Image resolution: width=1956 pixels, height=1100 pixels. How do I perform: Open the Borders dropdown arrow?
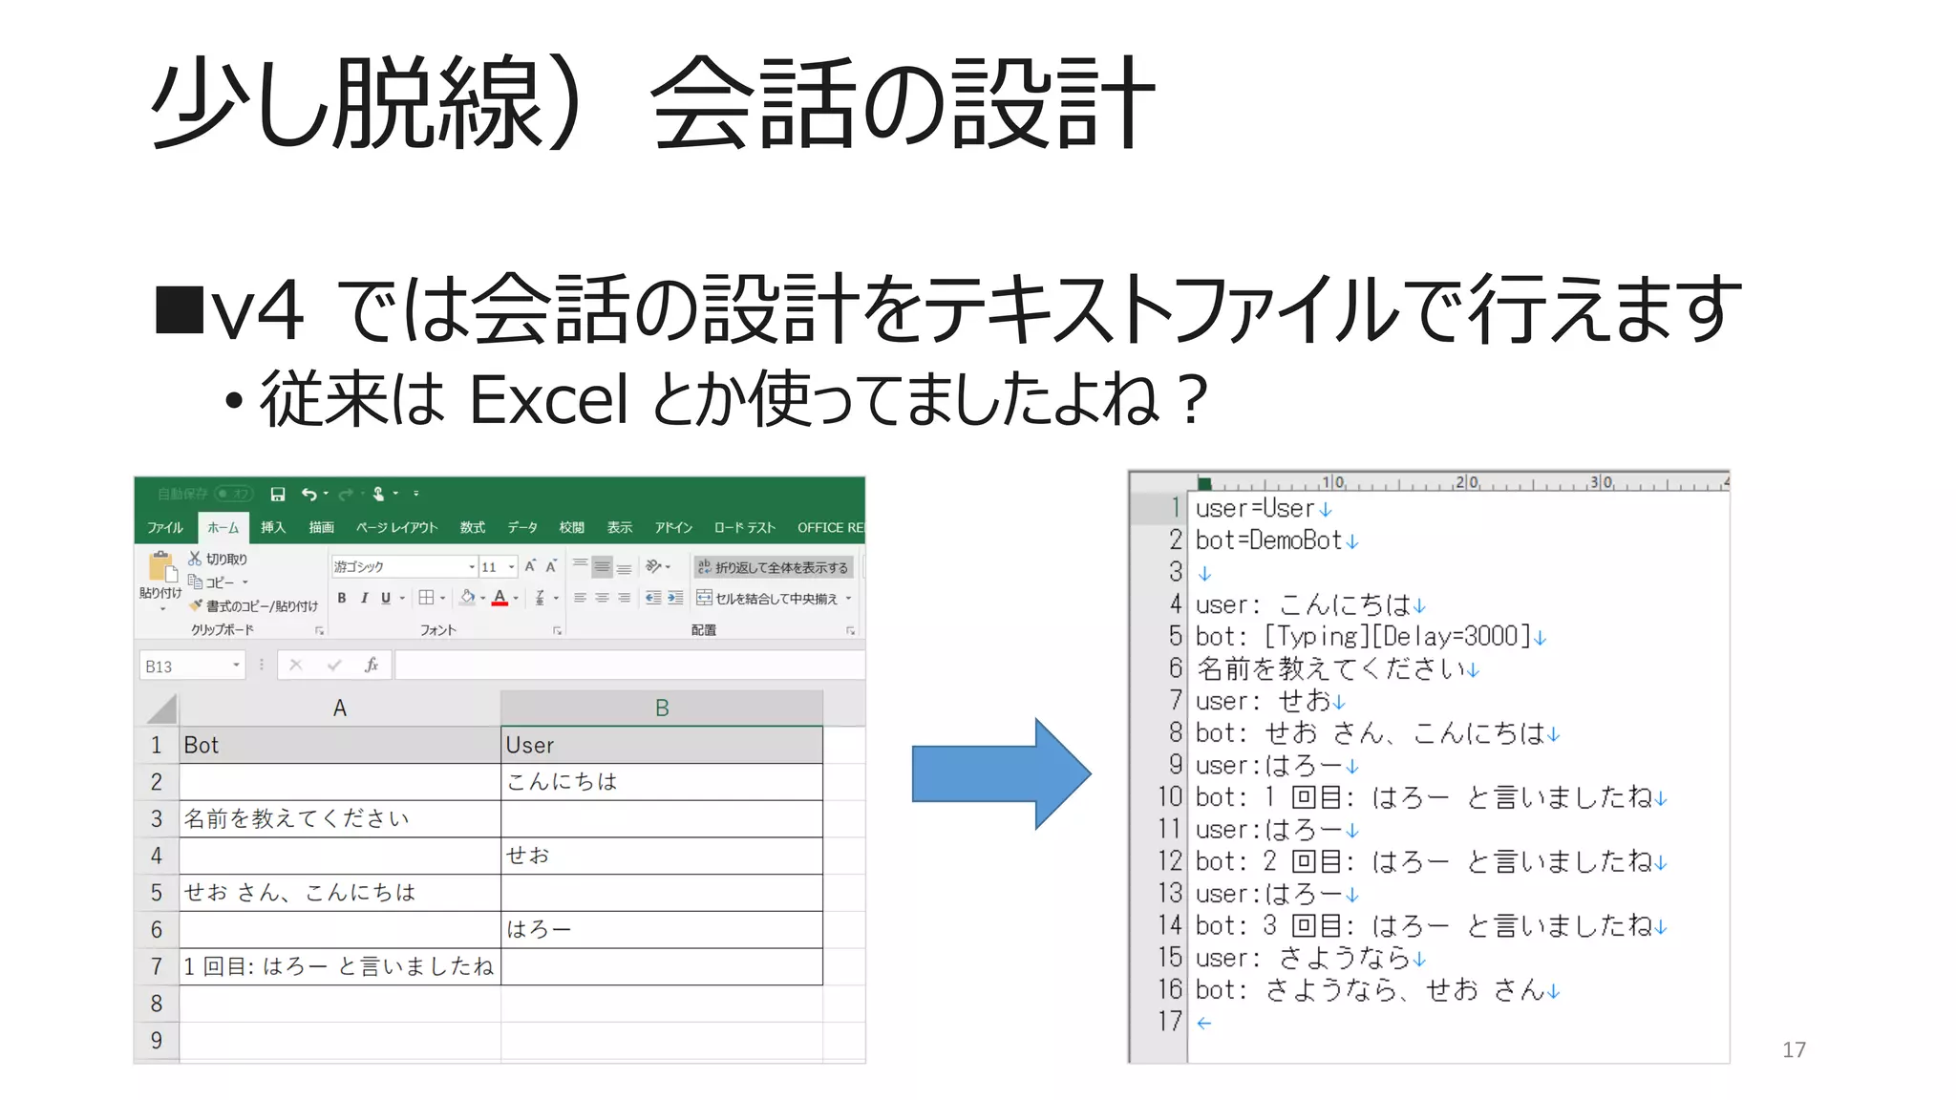[442, 598]
